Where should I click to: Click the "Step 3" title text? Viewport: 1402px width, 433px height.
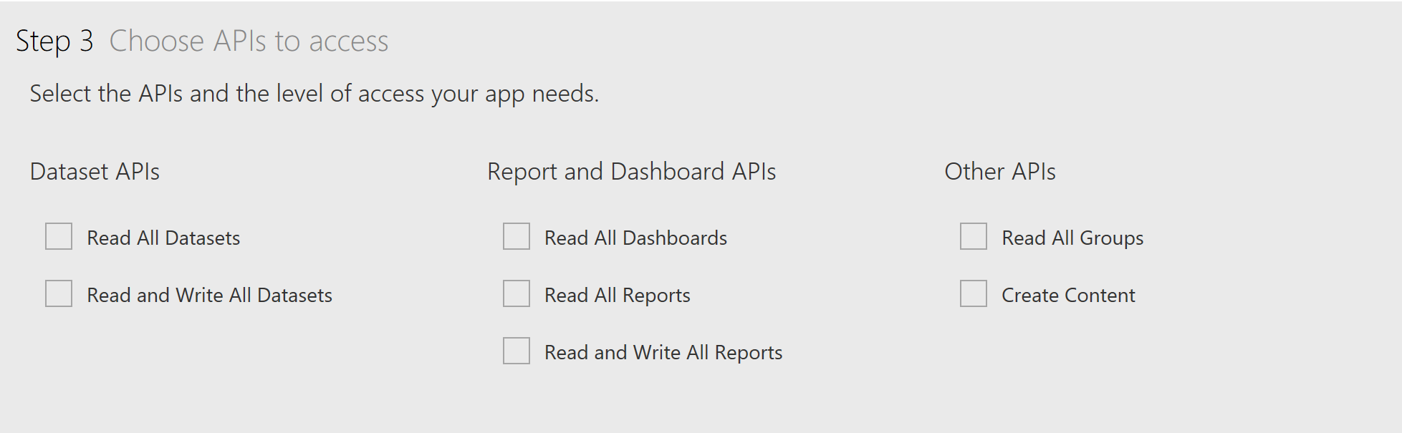[54, 41]
